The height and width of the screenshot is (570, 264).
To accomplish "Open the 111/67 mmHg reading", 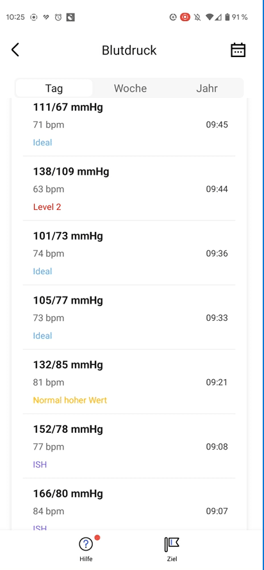I will click(129, 124).
